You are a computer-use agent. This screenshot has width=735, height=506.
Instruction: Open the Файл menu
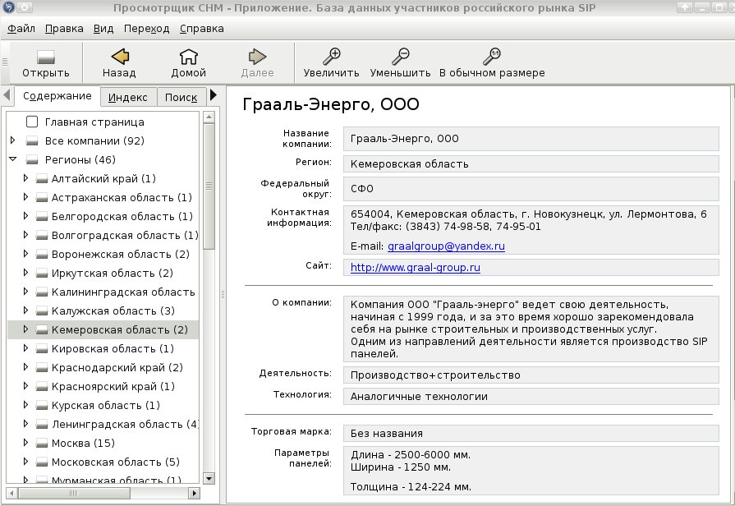tap(21, 29)
